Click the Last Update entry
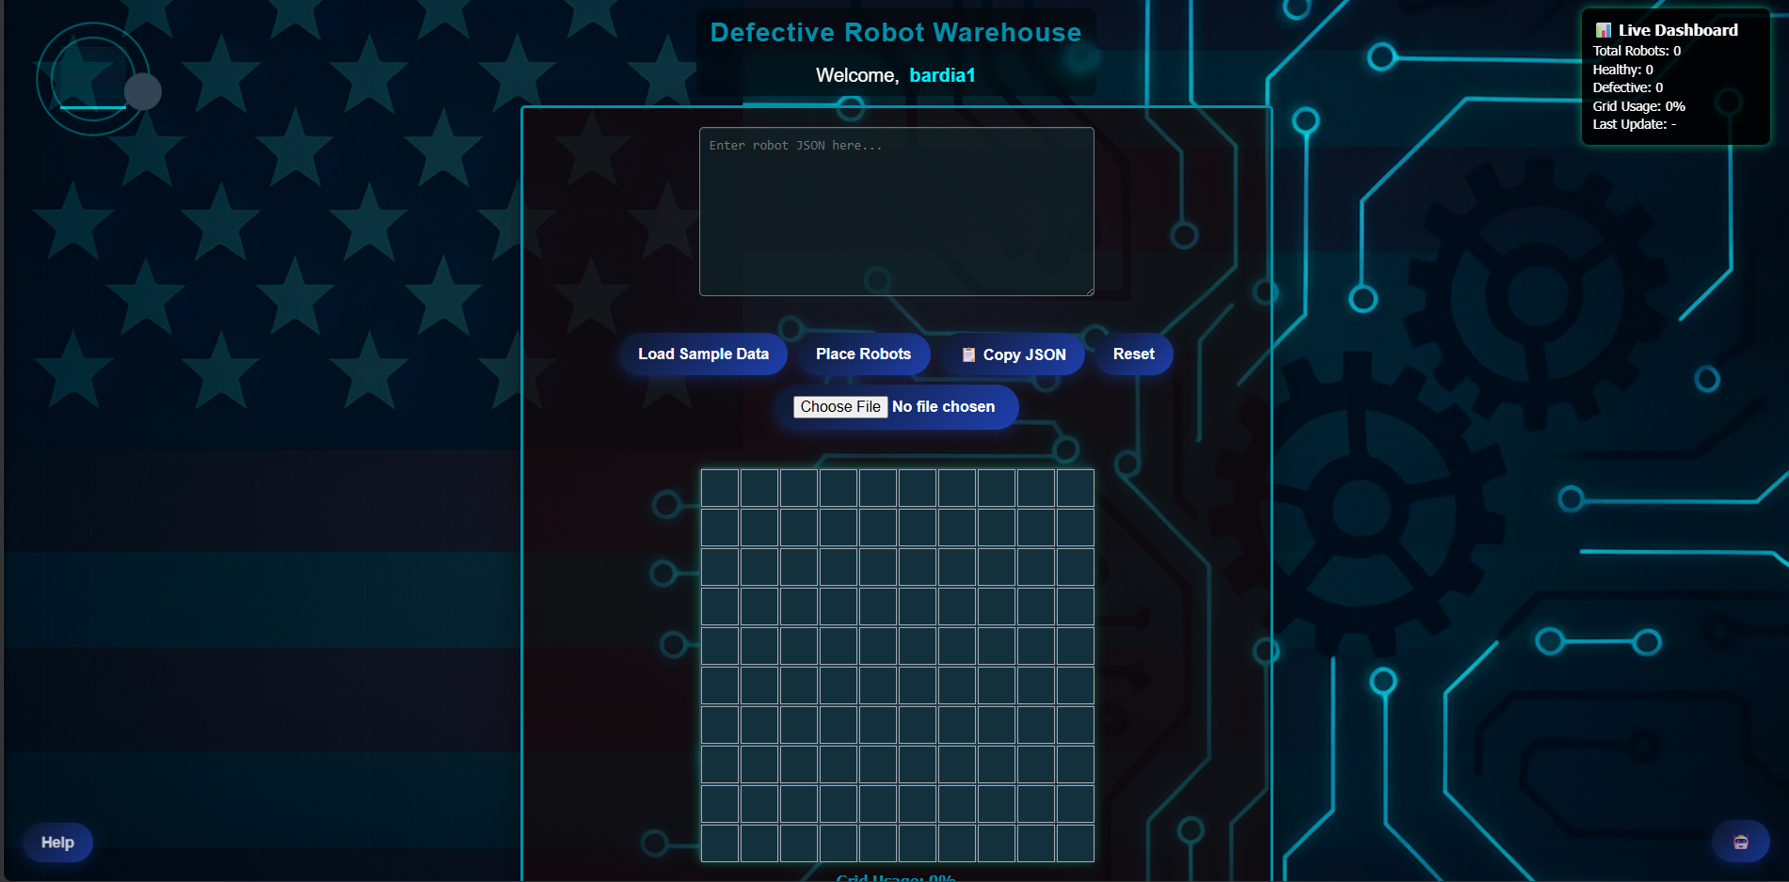The image size is (1789, 882). tap(1634, 124)
